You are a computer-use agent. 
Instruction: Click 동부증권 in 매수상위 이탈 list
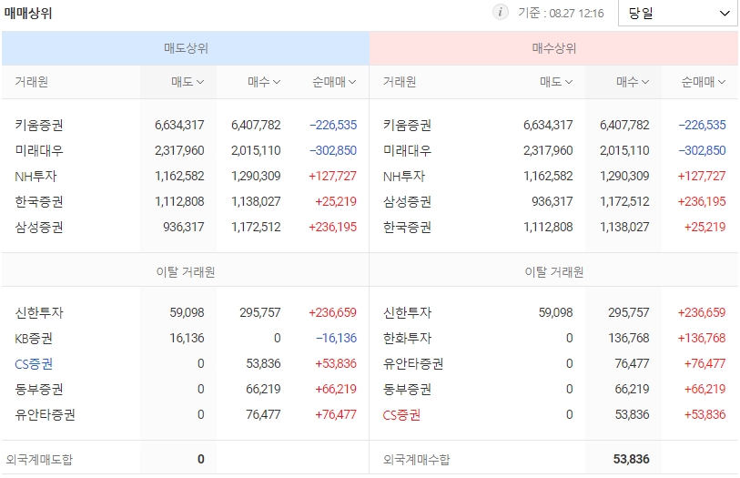click(407, 390)
